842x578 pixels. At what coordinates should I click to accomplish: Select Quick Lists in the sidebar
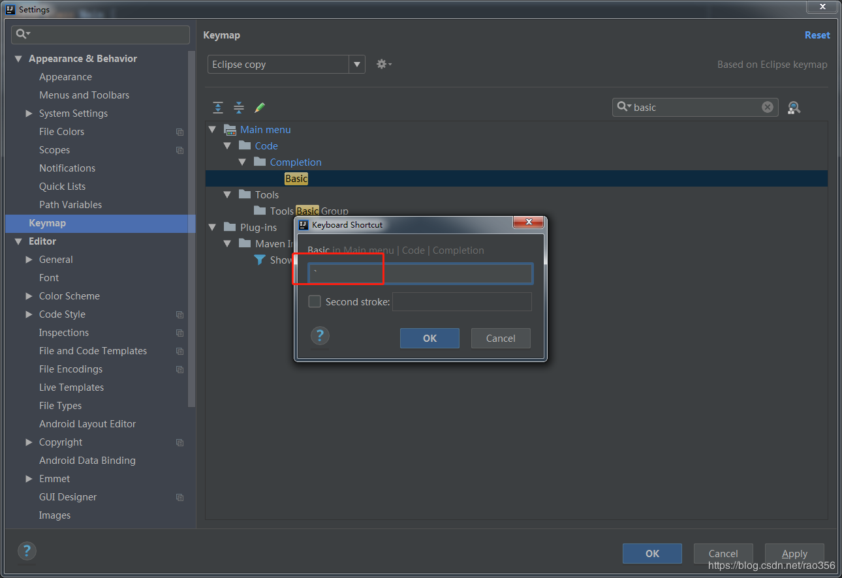[x=62, y=187]
